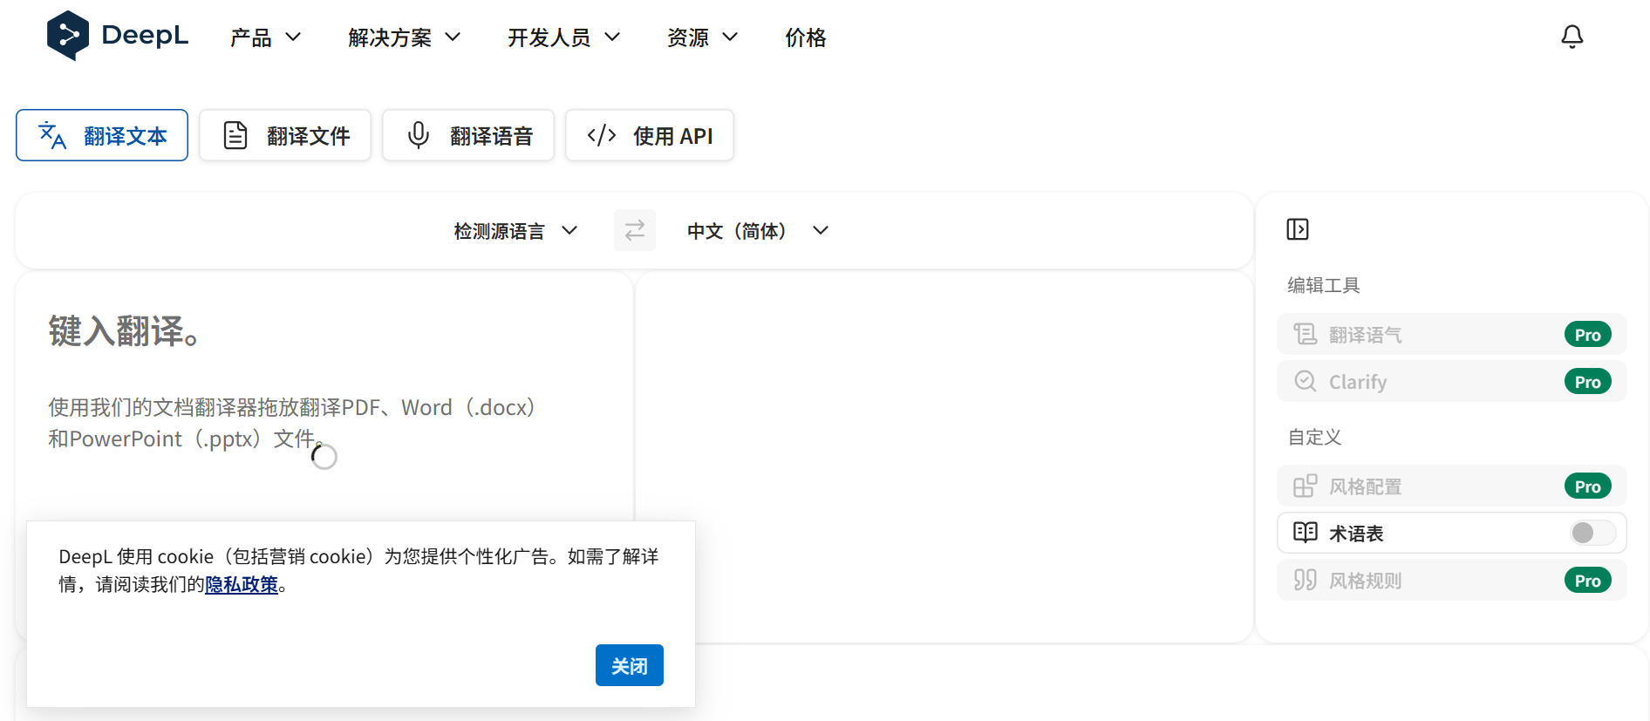
Task: Click the translate text icon
Action: (52, 135)
